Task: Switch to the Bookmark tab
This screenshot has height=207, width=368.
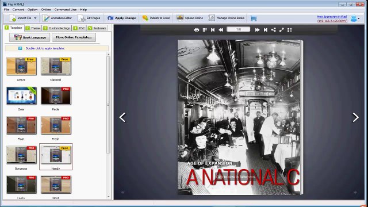Action: [97, 28]
